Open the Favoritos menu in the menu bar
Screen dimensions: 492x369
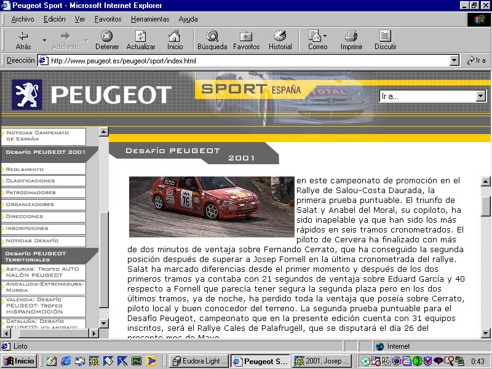[x=108, y=19]
